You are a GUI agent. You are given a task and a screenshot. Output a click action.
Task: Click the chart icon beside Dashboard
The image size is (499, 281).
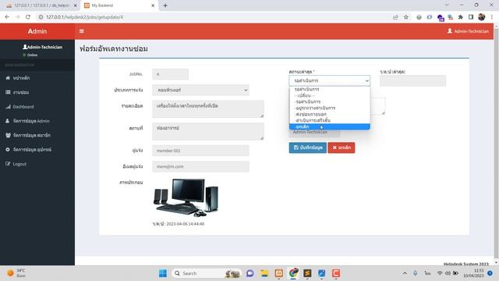pyautogui.click(x=8, y=107)
